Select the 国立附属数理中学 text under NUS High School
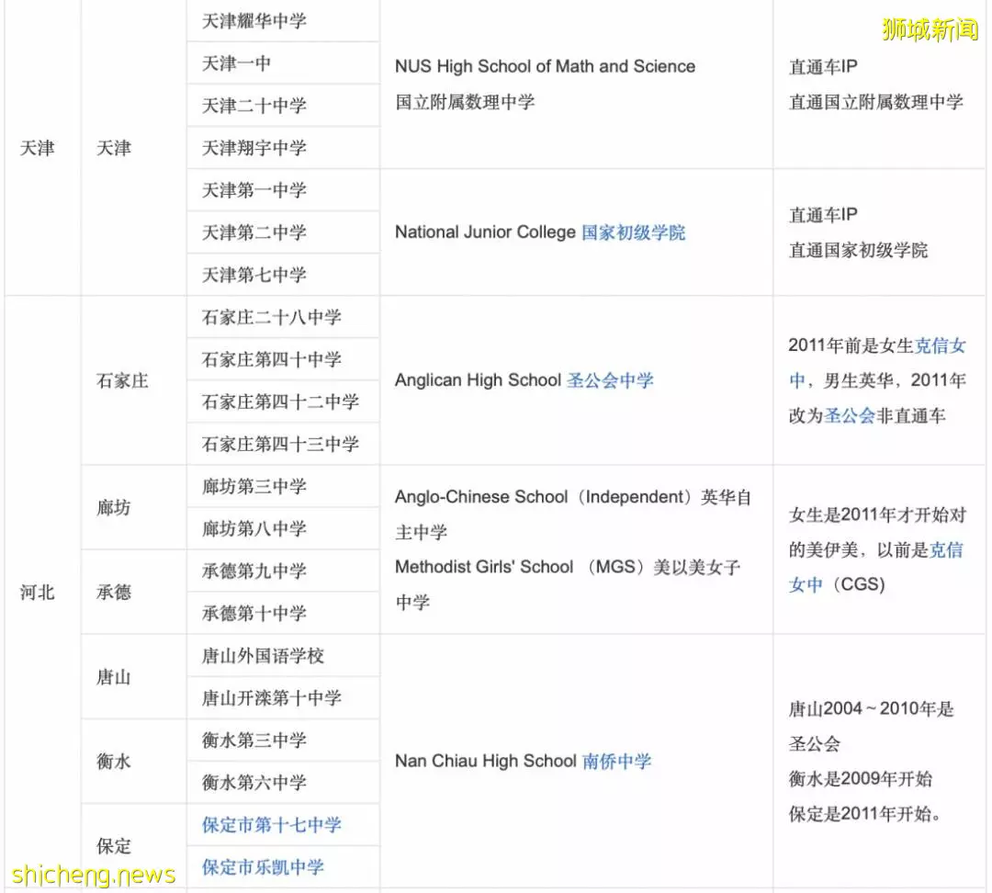This screenshot has width=992, height=893. 465,102
